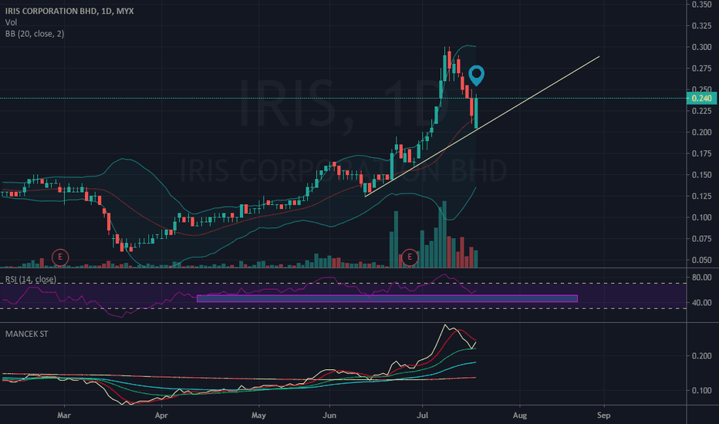Click the 0.200 price axis label
719x424 pixels.
coord(701,133)
